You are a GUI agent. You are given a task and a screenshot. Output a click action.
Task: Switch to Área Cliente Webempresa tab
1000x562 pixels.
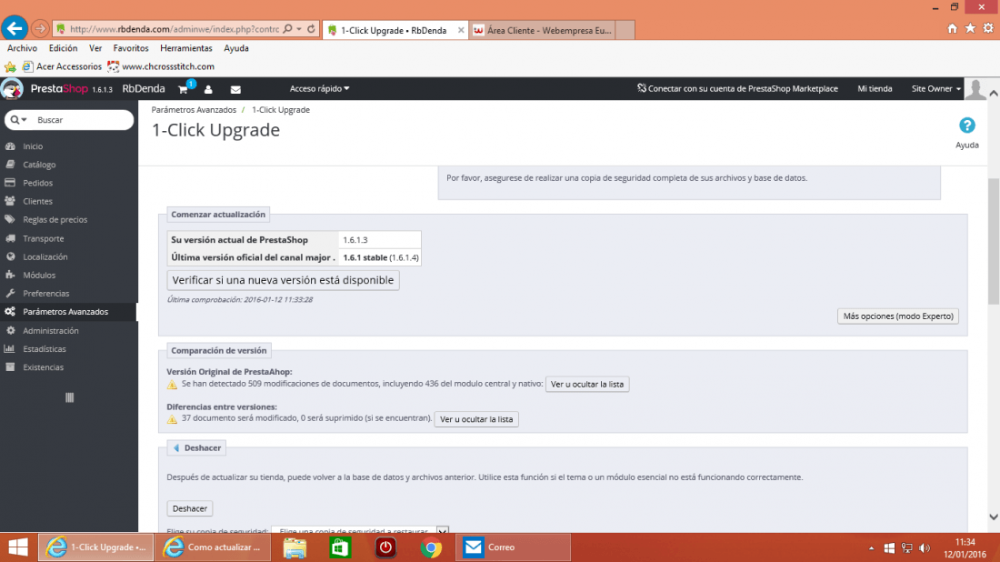[x=542, y=30]
